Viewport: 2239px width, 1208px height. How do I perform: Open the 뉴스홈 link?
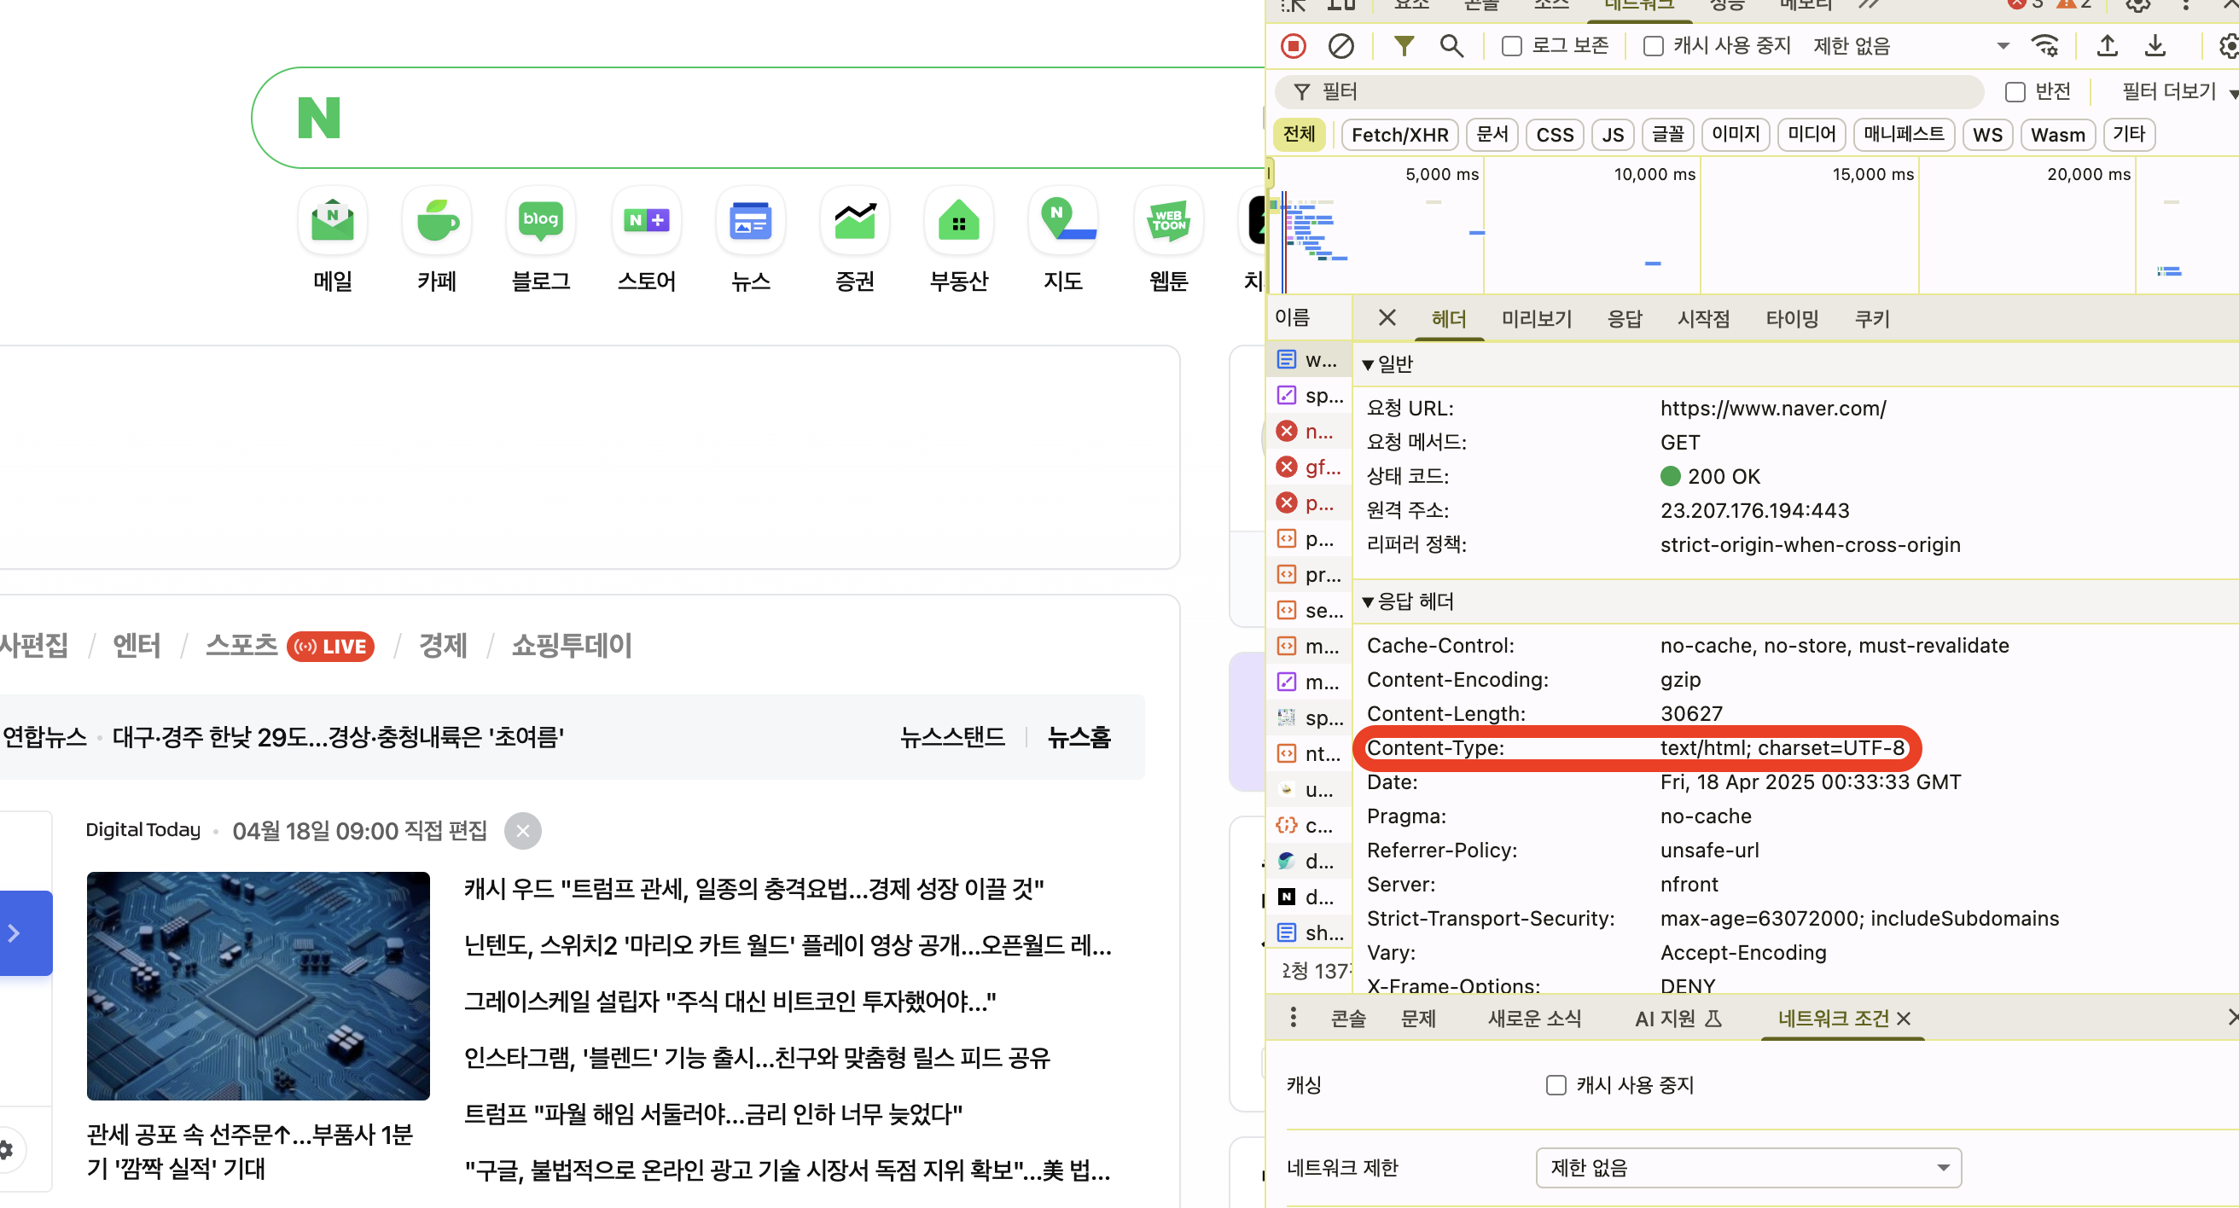point(1079,737)
